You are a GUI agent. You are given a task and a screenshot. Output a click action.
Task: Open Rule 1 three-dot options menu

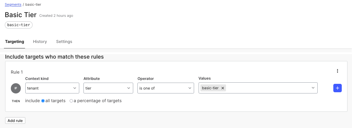338,71
